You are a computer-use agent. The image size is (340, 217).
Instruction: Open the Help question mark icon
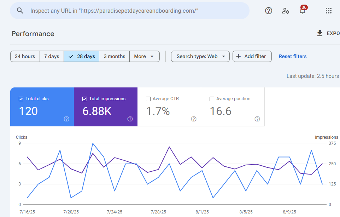(x=269, y=11)
